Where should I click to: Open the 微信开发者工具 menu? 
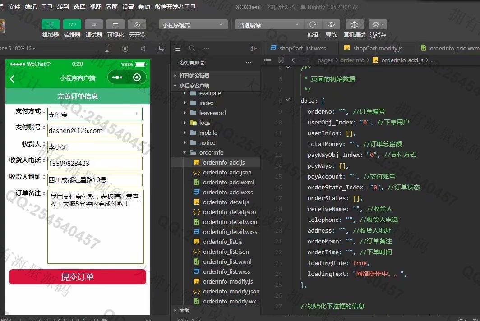(x=175, y=7)
